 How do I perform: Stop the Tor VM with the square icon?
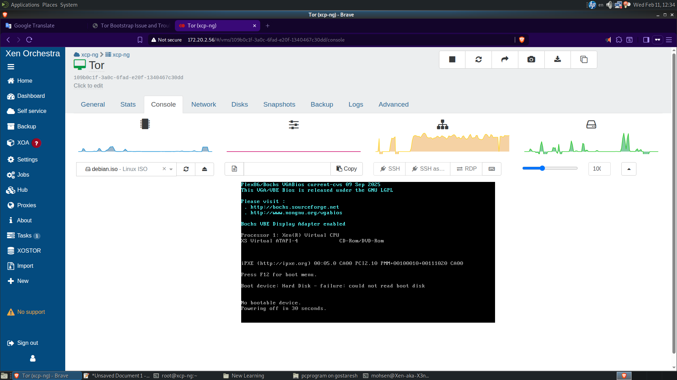452,59
